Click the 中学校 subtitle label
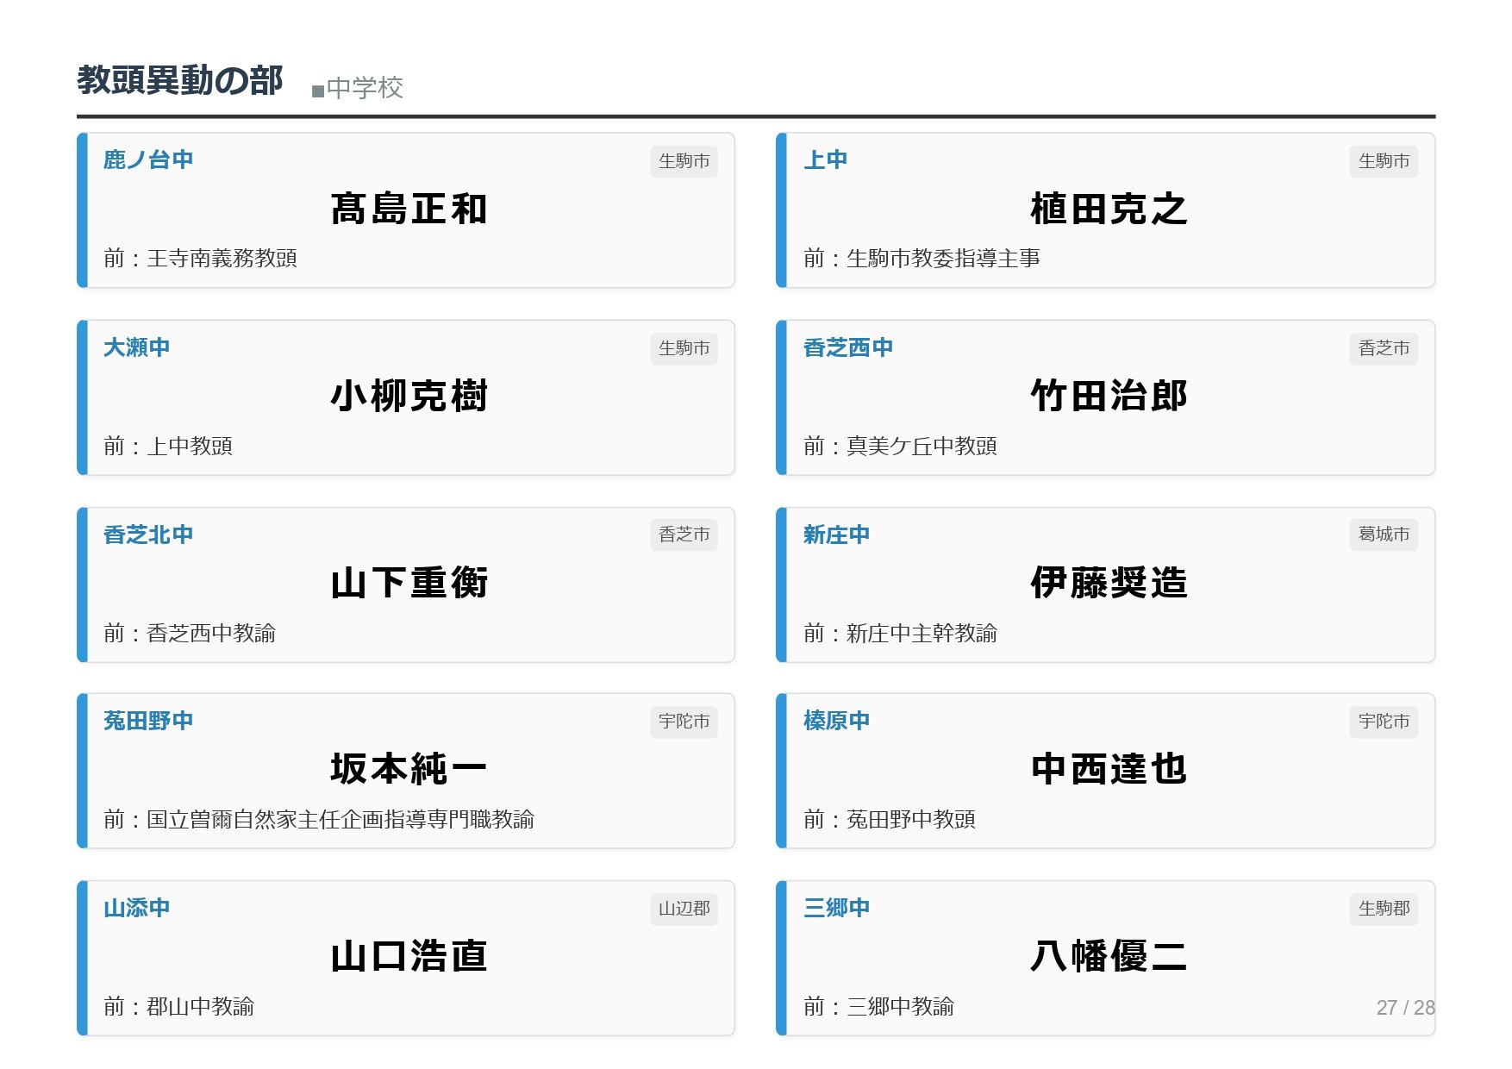 click(364, 88)
